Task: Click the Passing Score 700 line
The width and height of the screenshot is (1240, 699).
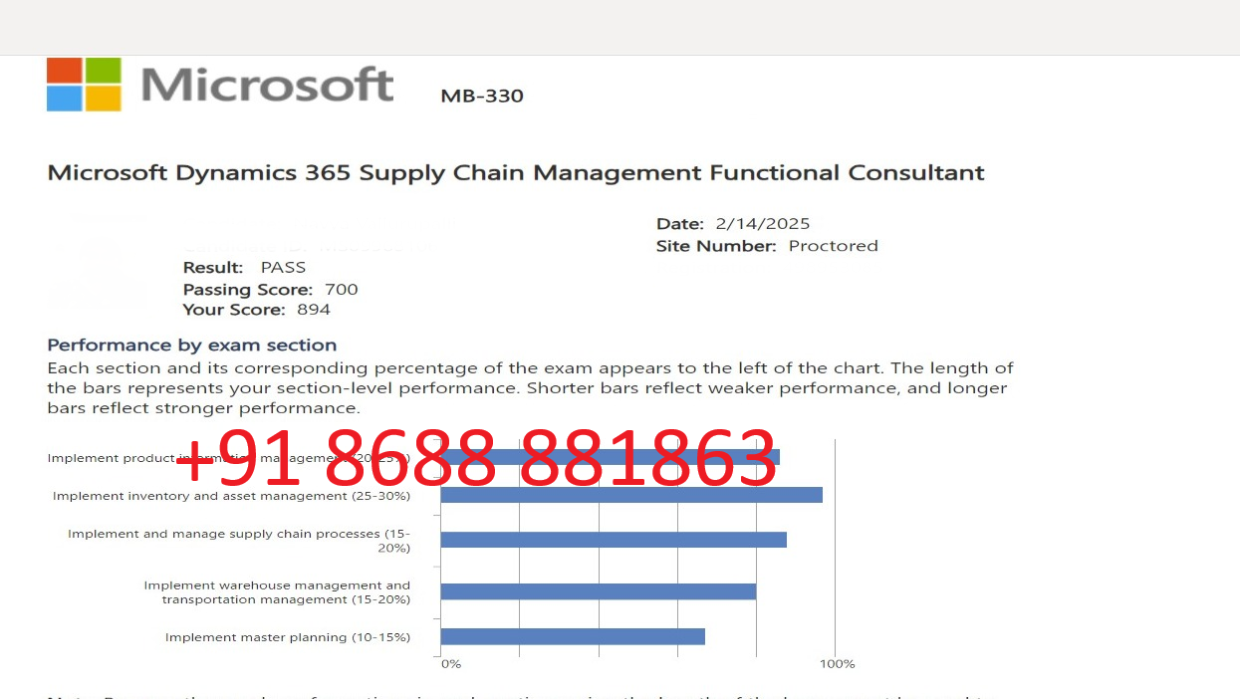Action: [x=270, y=290]
